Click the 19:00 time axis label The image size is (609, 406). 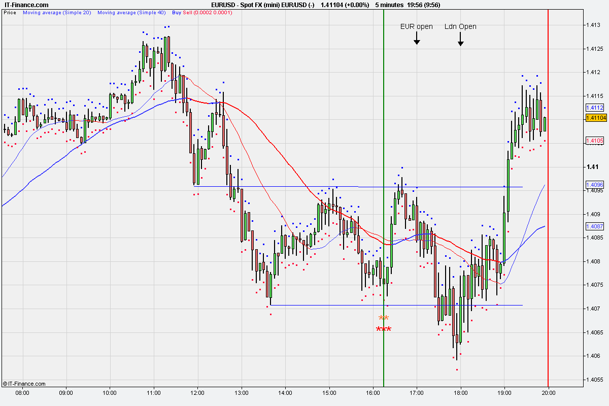click(x=504, y=393)
